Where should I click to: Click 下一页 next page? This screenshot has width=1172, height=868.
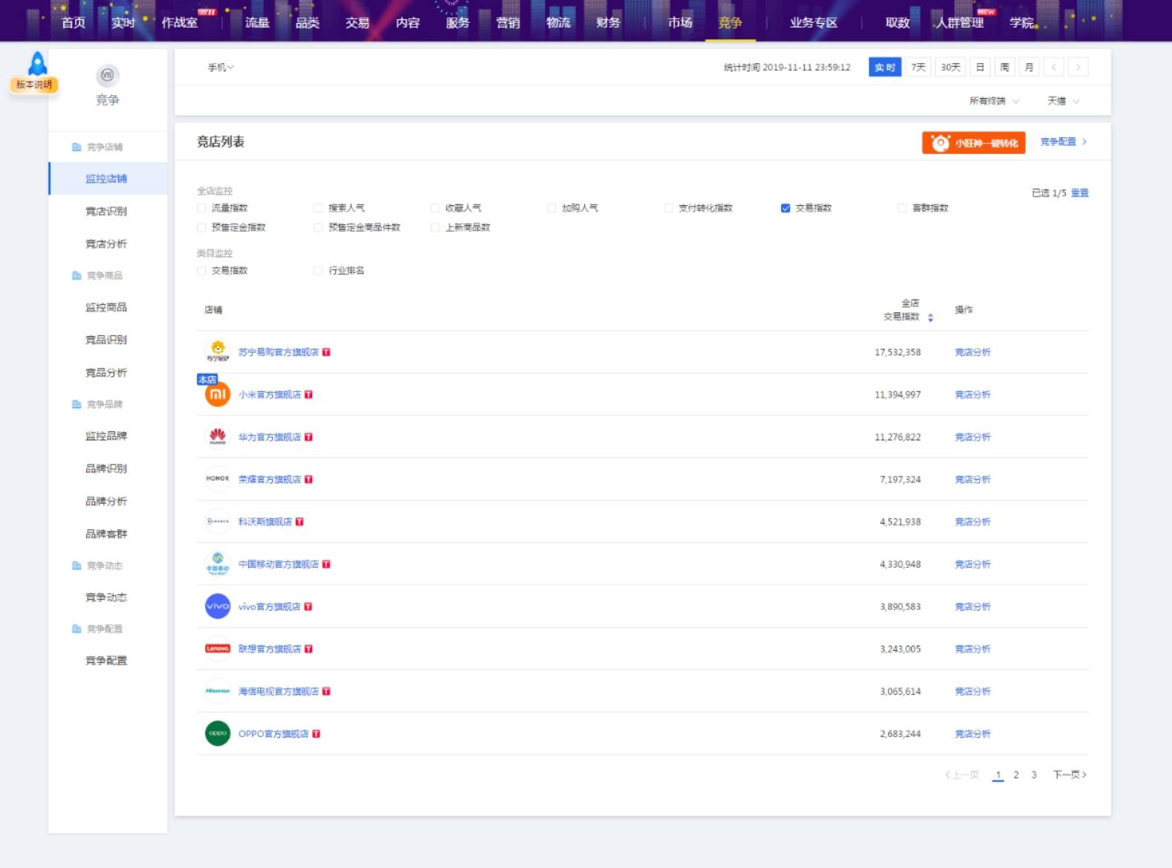click(x=1069, y=775)
